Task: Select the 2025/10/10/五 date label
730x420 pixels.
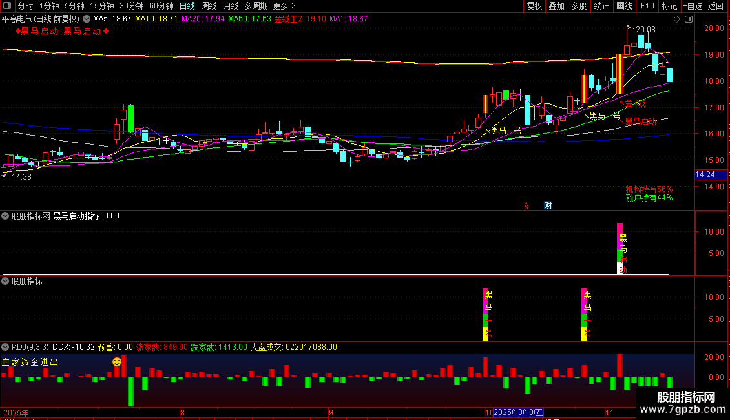Action: point(518,412)
